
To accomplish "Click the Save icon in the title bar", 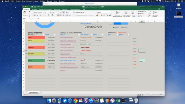I will [x=35, y=7].
